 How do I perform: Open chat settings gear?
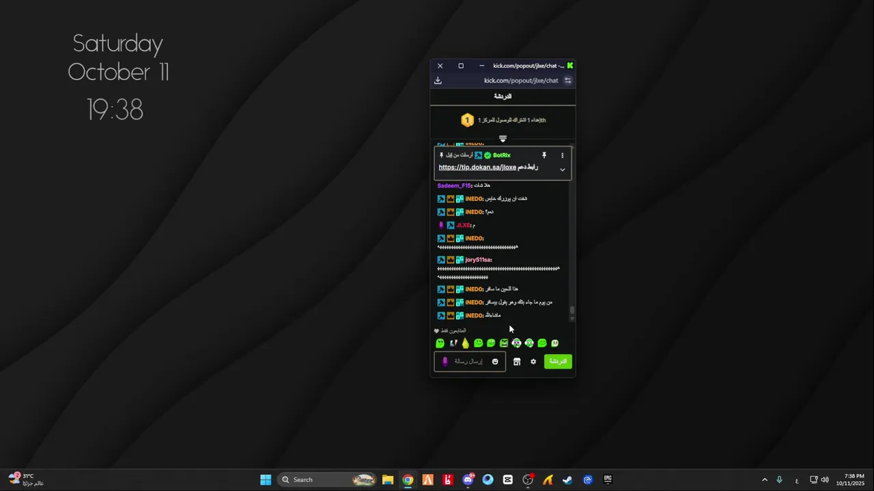(533, 361)
